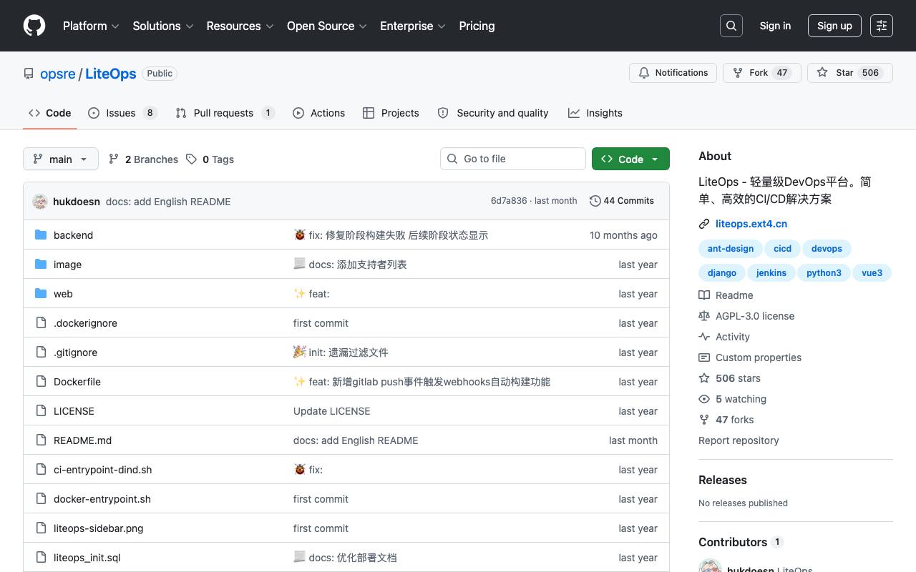This screenshot has width=916, height=572.
Task: Click the README.md file icon
Action: point(41,440)
